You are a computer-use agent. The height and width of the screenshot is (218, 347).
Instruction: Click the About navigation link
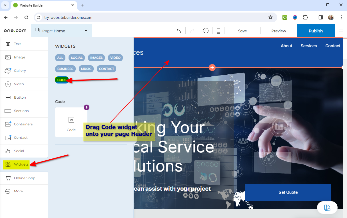coord(286,46)
